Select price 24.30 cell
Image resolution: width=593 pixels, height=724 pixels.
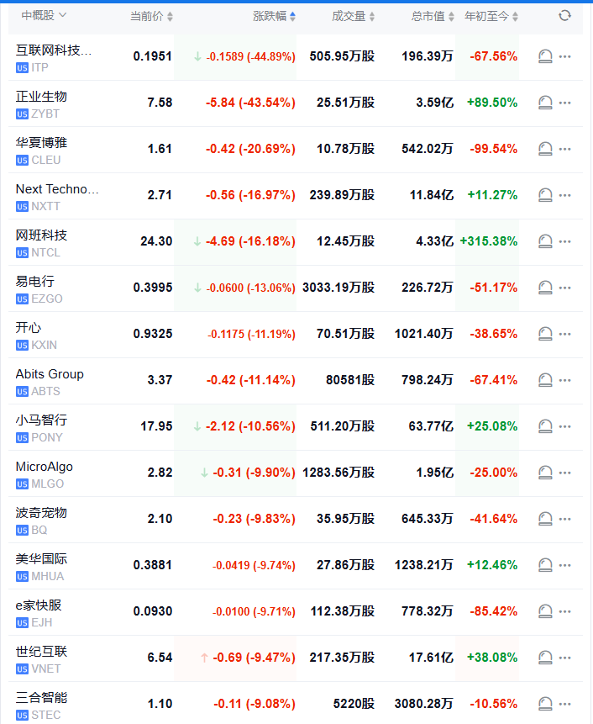[x=156, y=241]
